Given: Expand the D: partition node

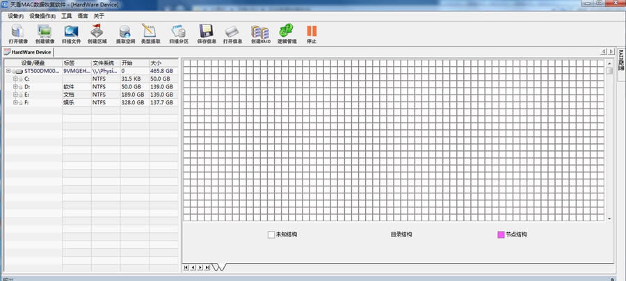Looking at the screenshot, I should click(15, 87).
